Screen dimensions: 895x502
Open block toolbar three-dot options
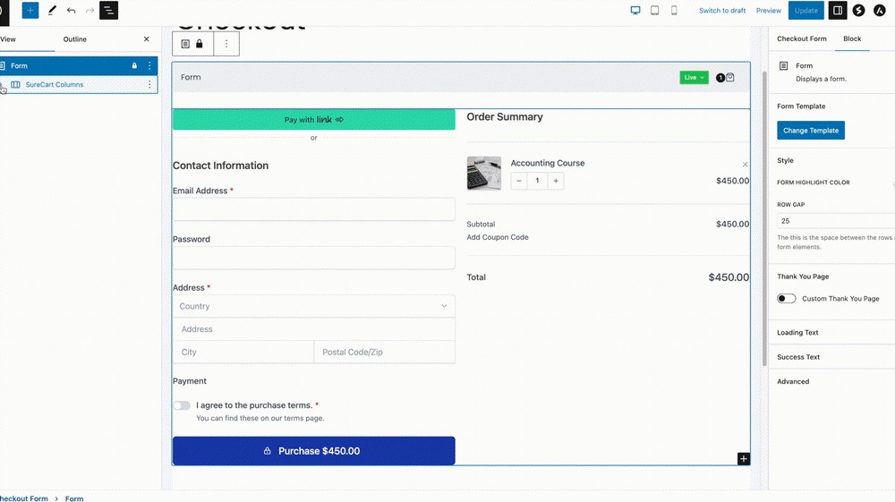226,44
